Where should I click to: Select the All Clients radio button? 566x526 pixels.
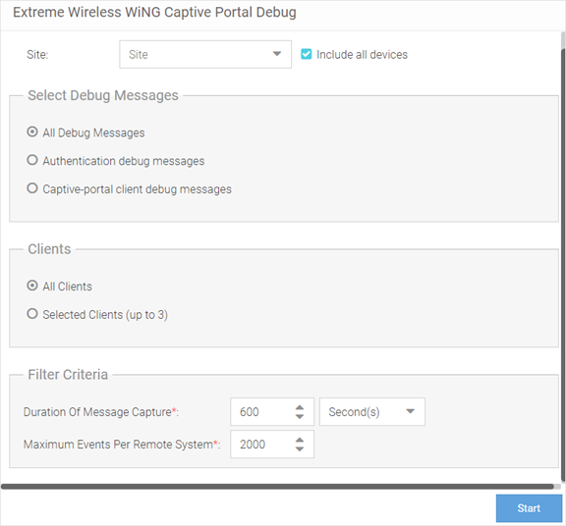coord(32,286)
